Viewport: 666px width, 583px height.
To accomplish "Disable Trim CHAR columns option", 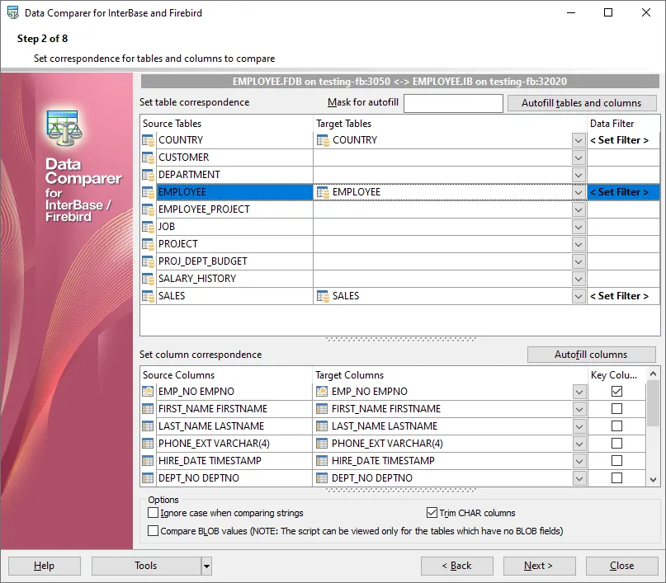I will point(432,513).
